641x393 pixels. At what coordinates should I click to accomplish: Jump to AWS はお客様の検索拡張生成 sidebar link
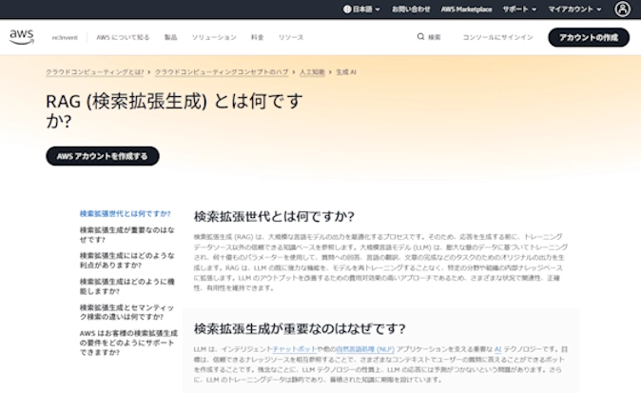(x=128, y=343)
